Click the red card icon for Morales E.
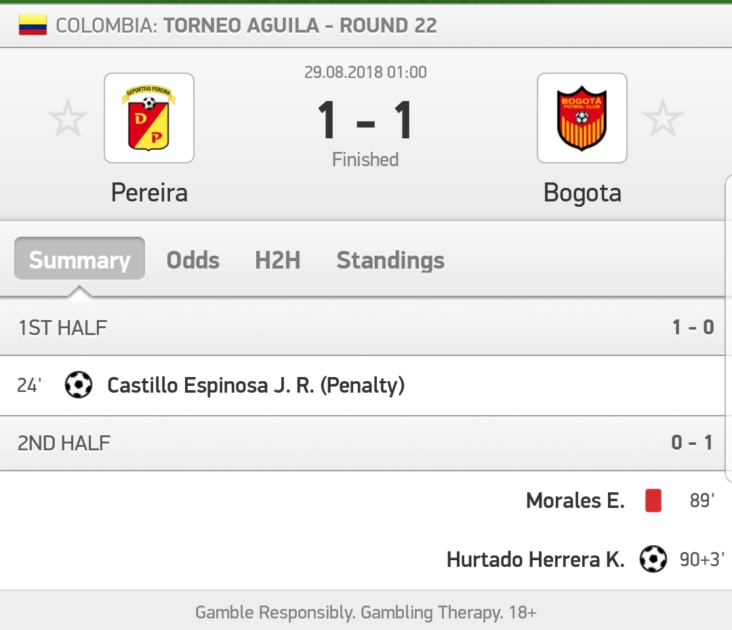Screen dimensions: 732x630 coord(653,500)
